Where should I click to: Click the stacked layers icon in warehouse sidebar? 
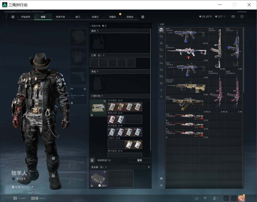(161, 179)
